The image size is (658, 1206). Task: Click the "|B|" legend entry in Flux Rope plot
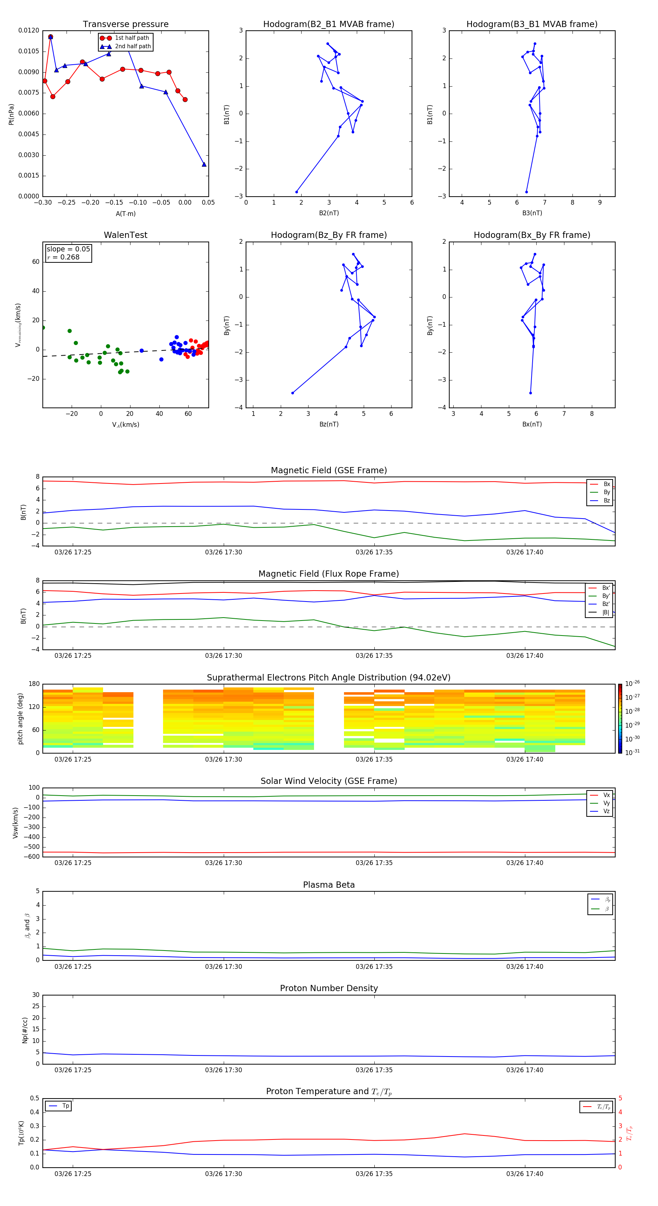tap(599, 613)
